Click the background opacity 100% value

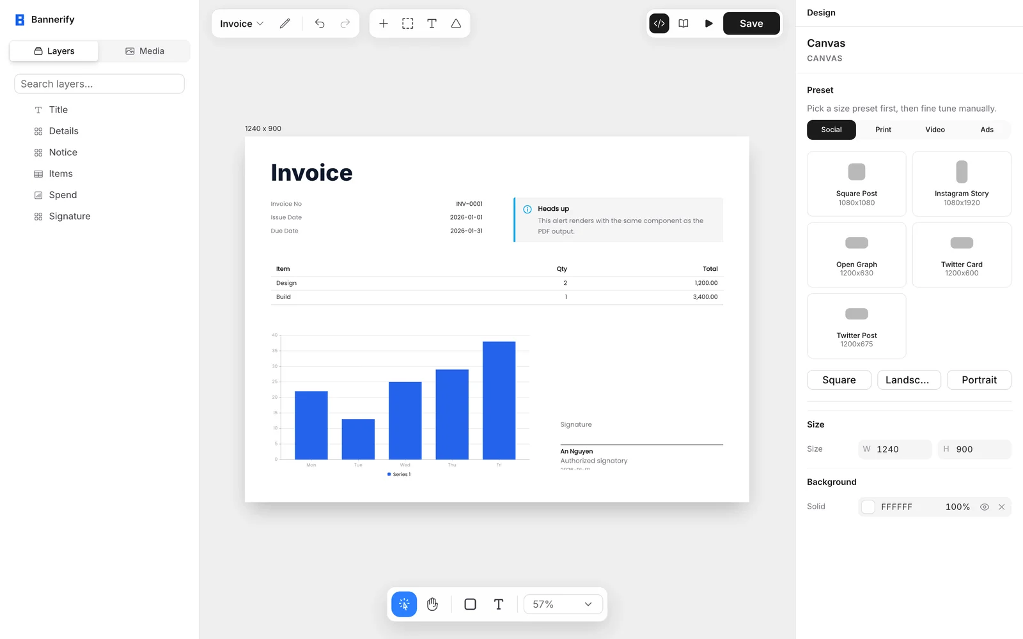(957, 507)
